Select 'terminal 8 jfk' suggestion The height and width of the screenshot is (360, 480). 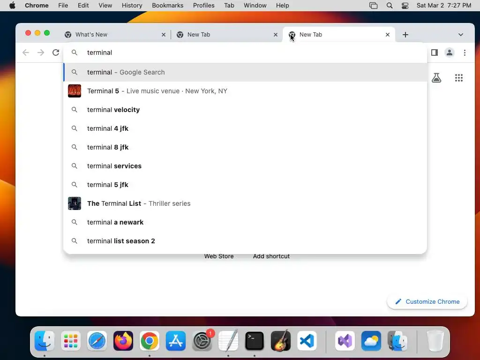(245, 147)
